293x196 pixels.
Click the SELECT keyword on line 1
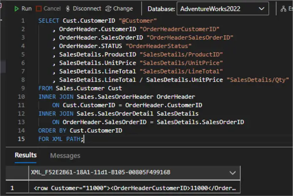49,21
